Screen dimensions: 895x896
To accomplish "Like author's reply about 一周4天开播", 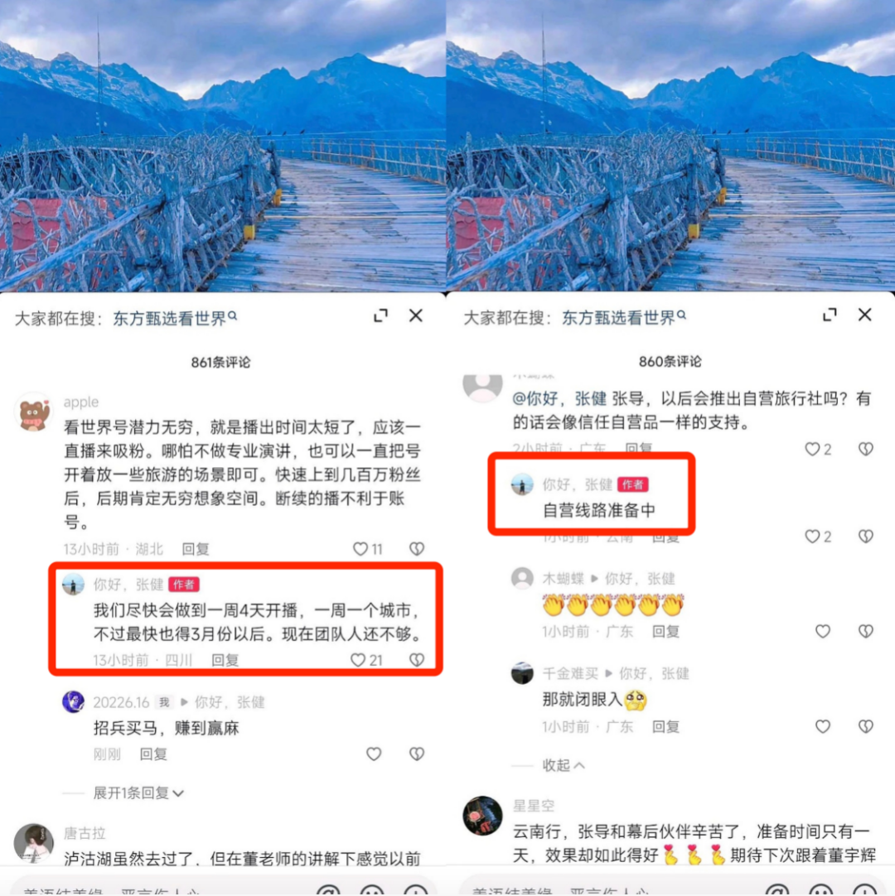I will (x=358, y=660).
